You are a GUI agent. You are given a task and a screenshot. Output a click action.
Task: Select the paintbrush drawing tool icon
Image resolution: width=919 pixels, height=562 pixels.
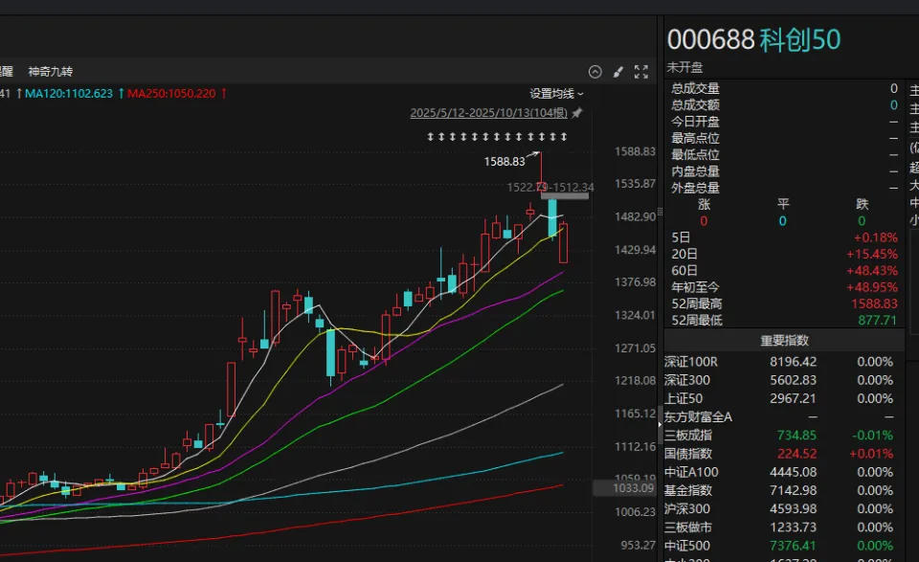coord(618,72)
